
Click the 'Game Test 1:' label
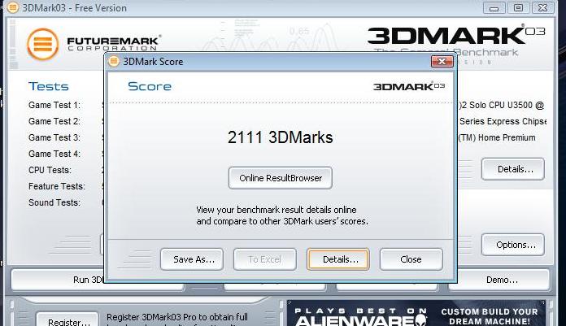(54, 105)
